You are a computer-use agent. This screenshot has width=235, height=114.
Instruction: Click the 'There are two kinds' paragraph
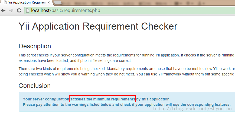[x=126, y=69]
